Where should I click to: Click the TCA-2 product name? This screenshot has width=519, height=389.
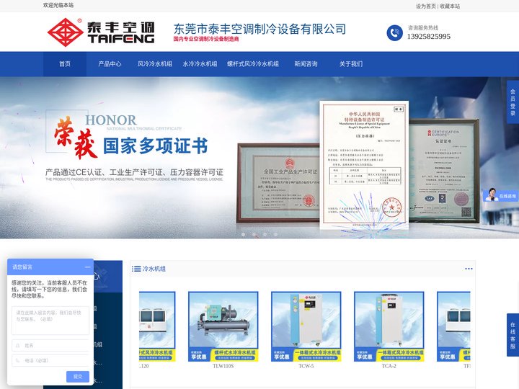pyautogui.click(x=389, y=366)
